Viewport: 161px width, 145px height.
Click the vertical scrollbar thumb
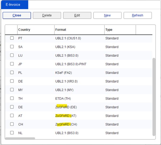(153, 96)
